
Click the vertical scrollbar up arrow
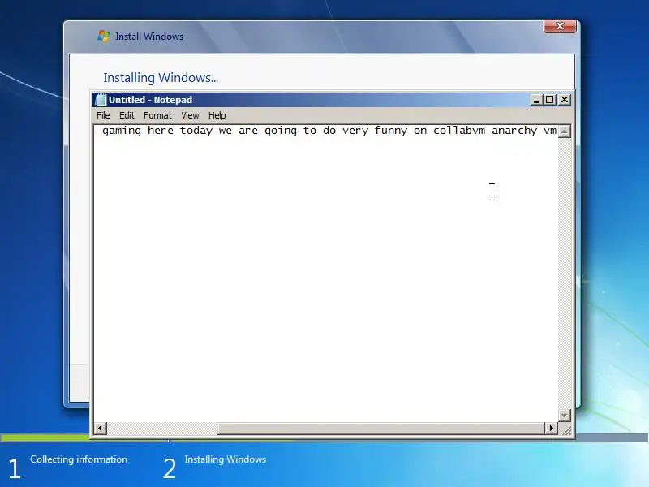click(564, 131)
